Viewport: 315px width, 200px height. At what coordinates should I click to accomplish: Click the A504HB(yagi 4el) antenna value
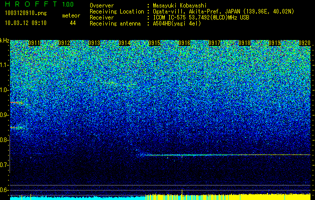177,23
